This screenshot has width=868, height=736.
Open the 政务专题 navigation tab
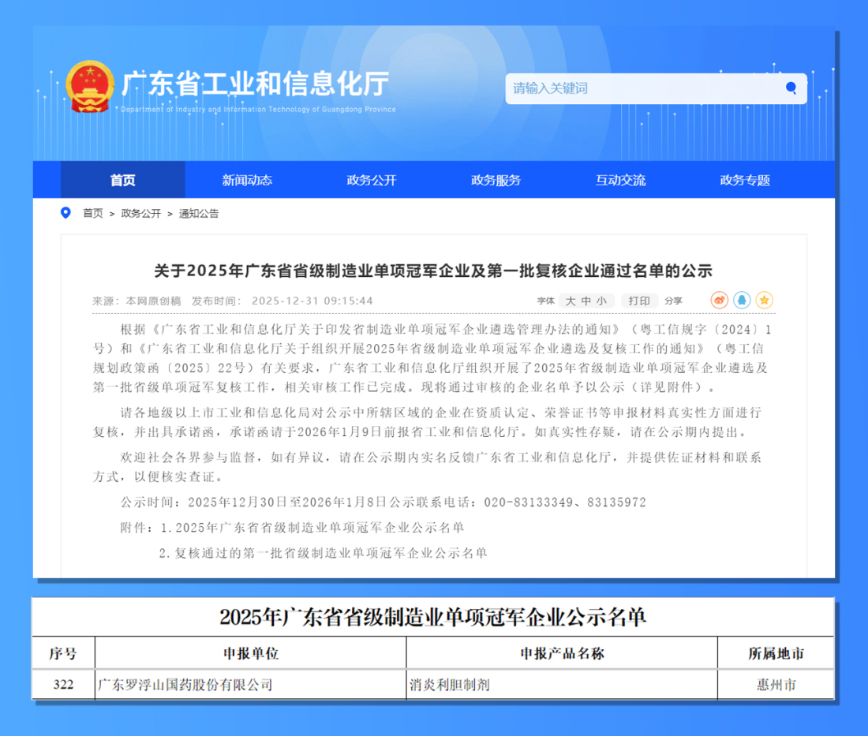click(x=745, y=180)
